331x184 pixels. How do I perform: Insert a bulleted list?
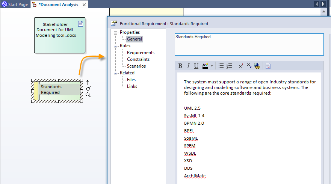point(221,66)
